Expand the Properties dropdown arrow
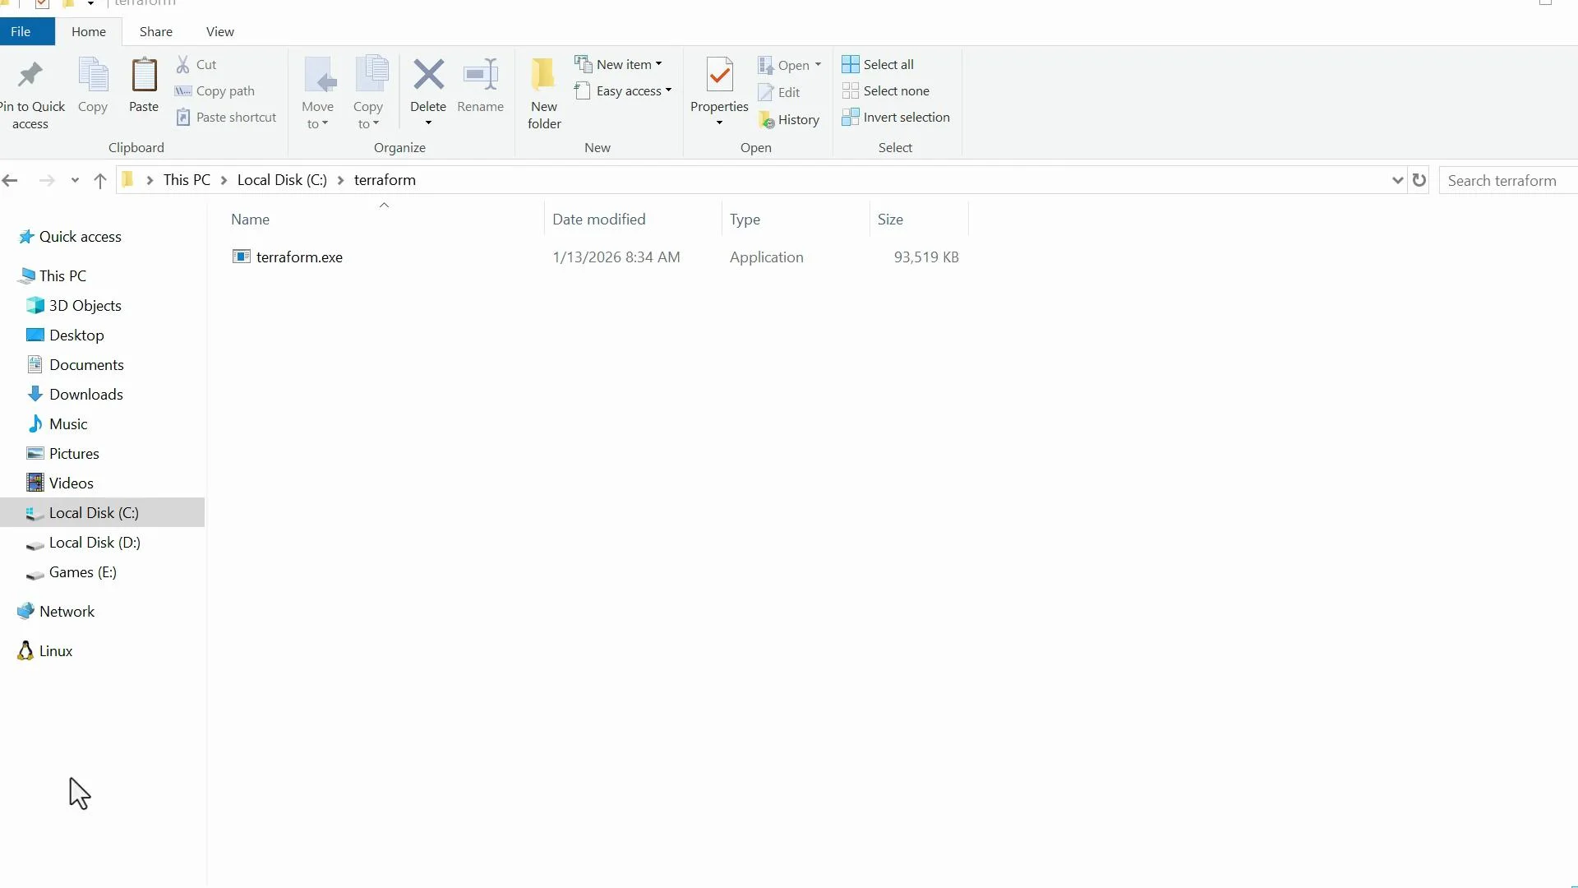Viewport: 1578px width, 888px height. (x=719, y=123)
